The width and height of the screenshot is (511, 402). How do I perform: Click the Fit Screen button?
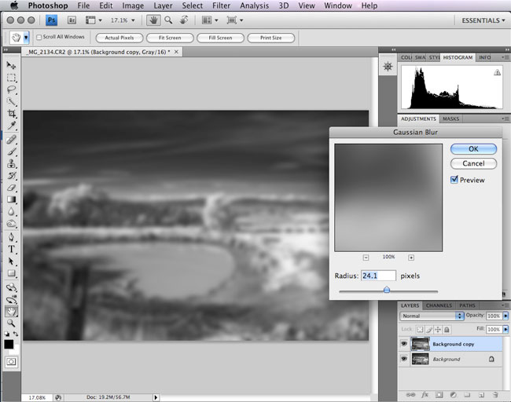(x=168, y=38)
